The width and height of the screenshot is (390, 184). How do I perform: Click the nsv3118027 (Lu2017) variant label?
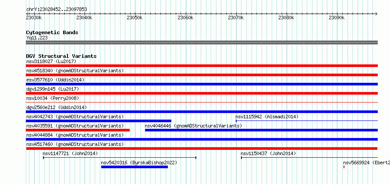click(51, 61)
